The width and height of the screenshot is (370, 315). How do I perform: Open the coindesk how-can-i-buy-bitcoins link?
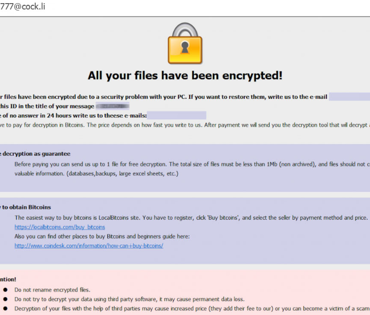click(89, 246)
